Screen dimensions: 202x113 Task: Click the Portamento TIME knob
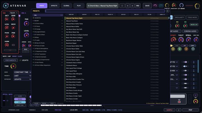13,66
